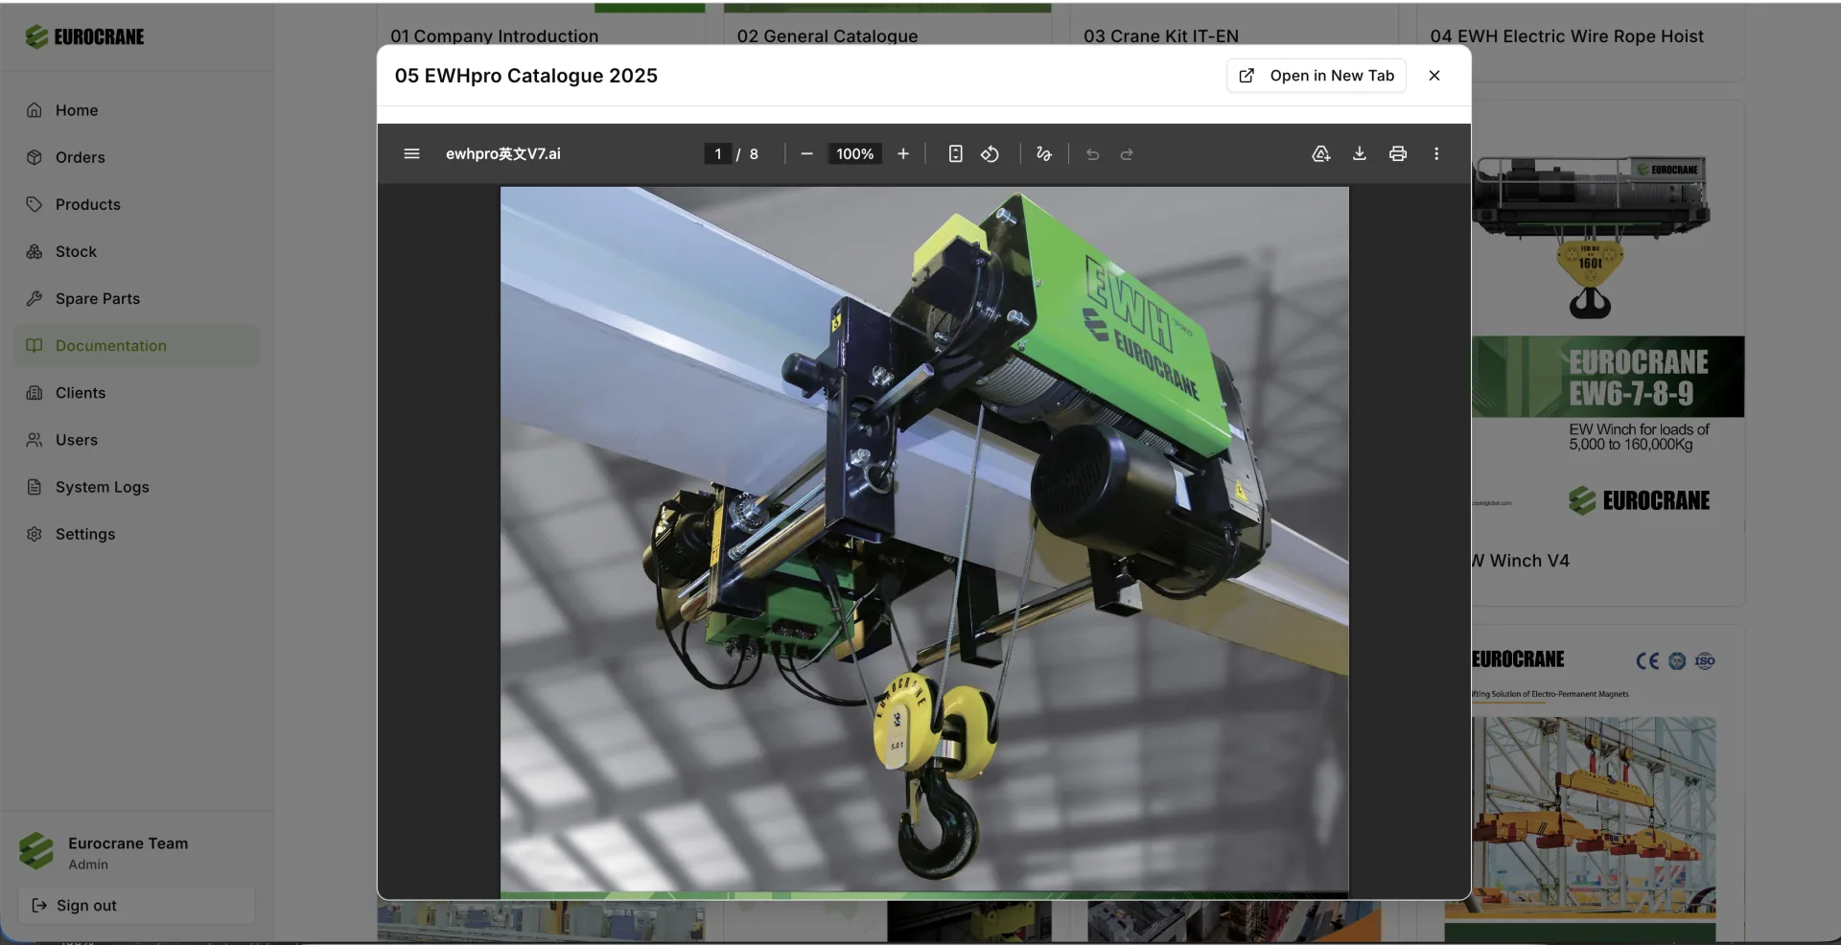The width and height of the screenshot is (1841, 945).
Task: Close the EWHpro Catalogue dialog
Action: (x=1433, y=75)
